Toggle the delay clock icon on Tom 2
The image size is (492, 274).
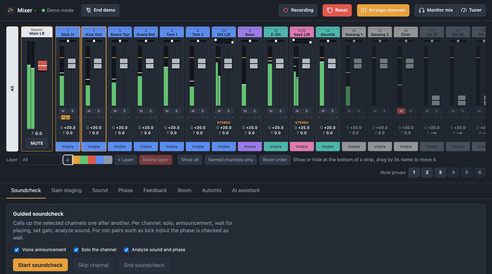202,117
